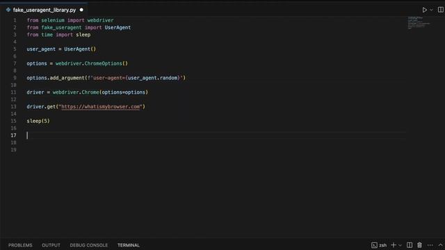Create a new terminal with plus icon
The height and width of the screenshot is (250, 445).
click(394, 245)
